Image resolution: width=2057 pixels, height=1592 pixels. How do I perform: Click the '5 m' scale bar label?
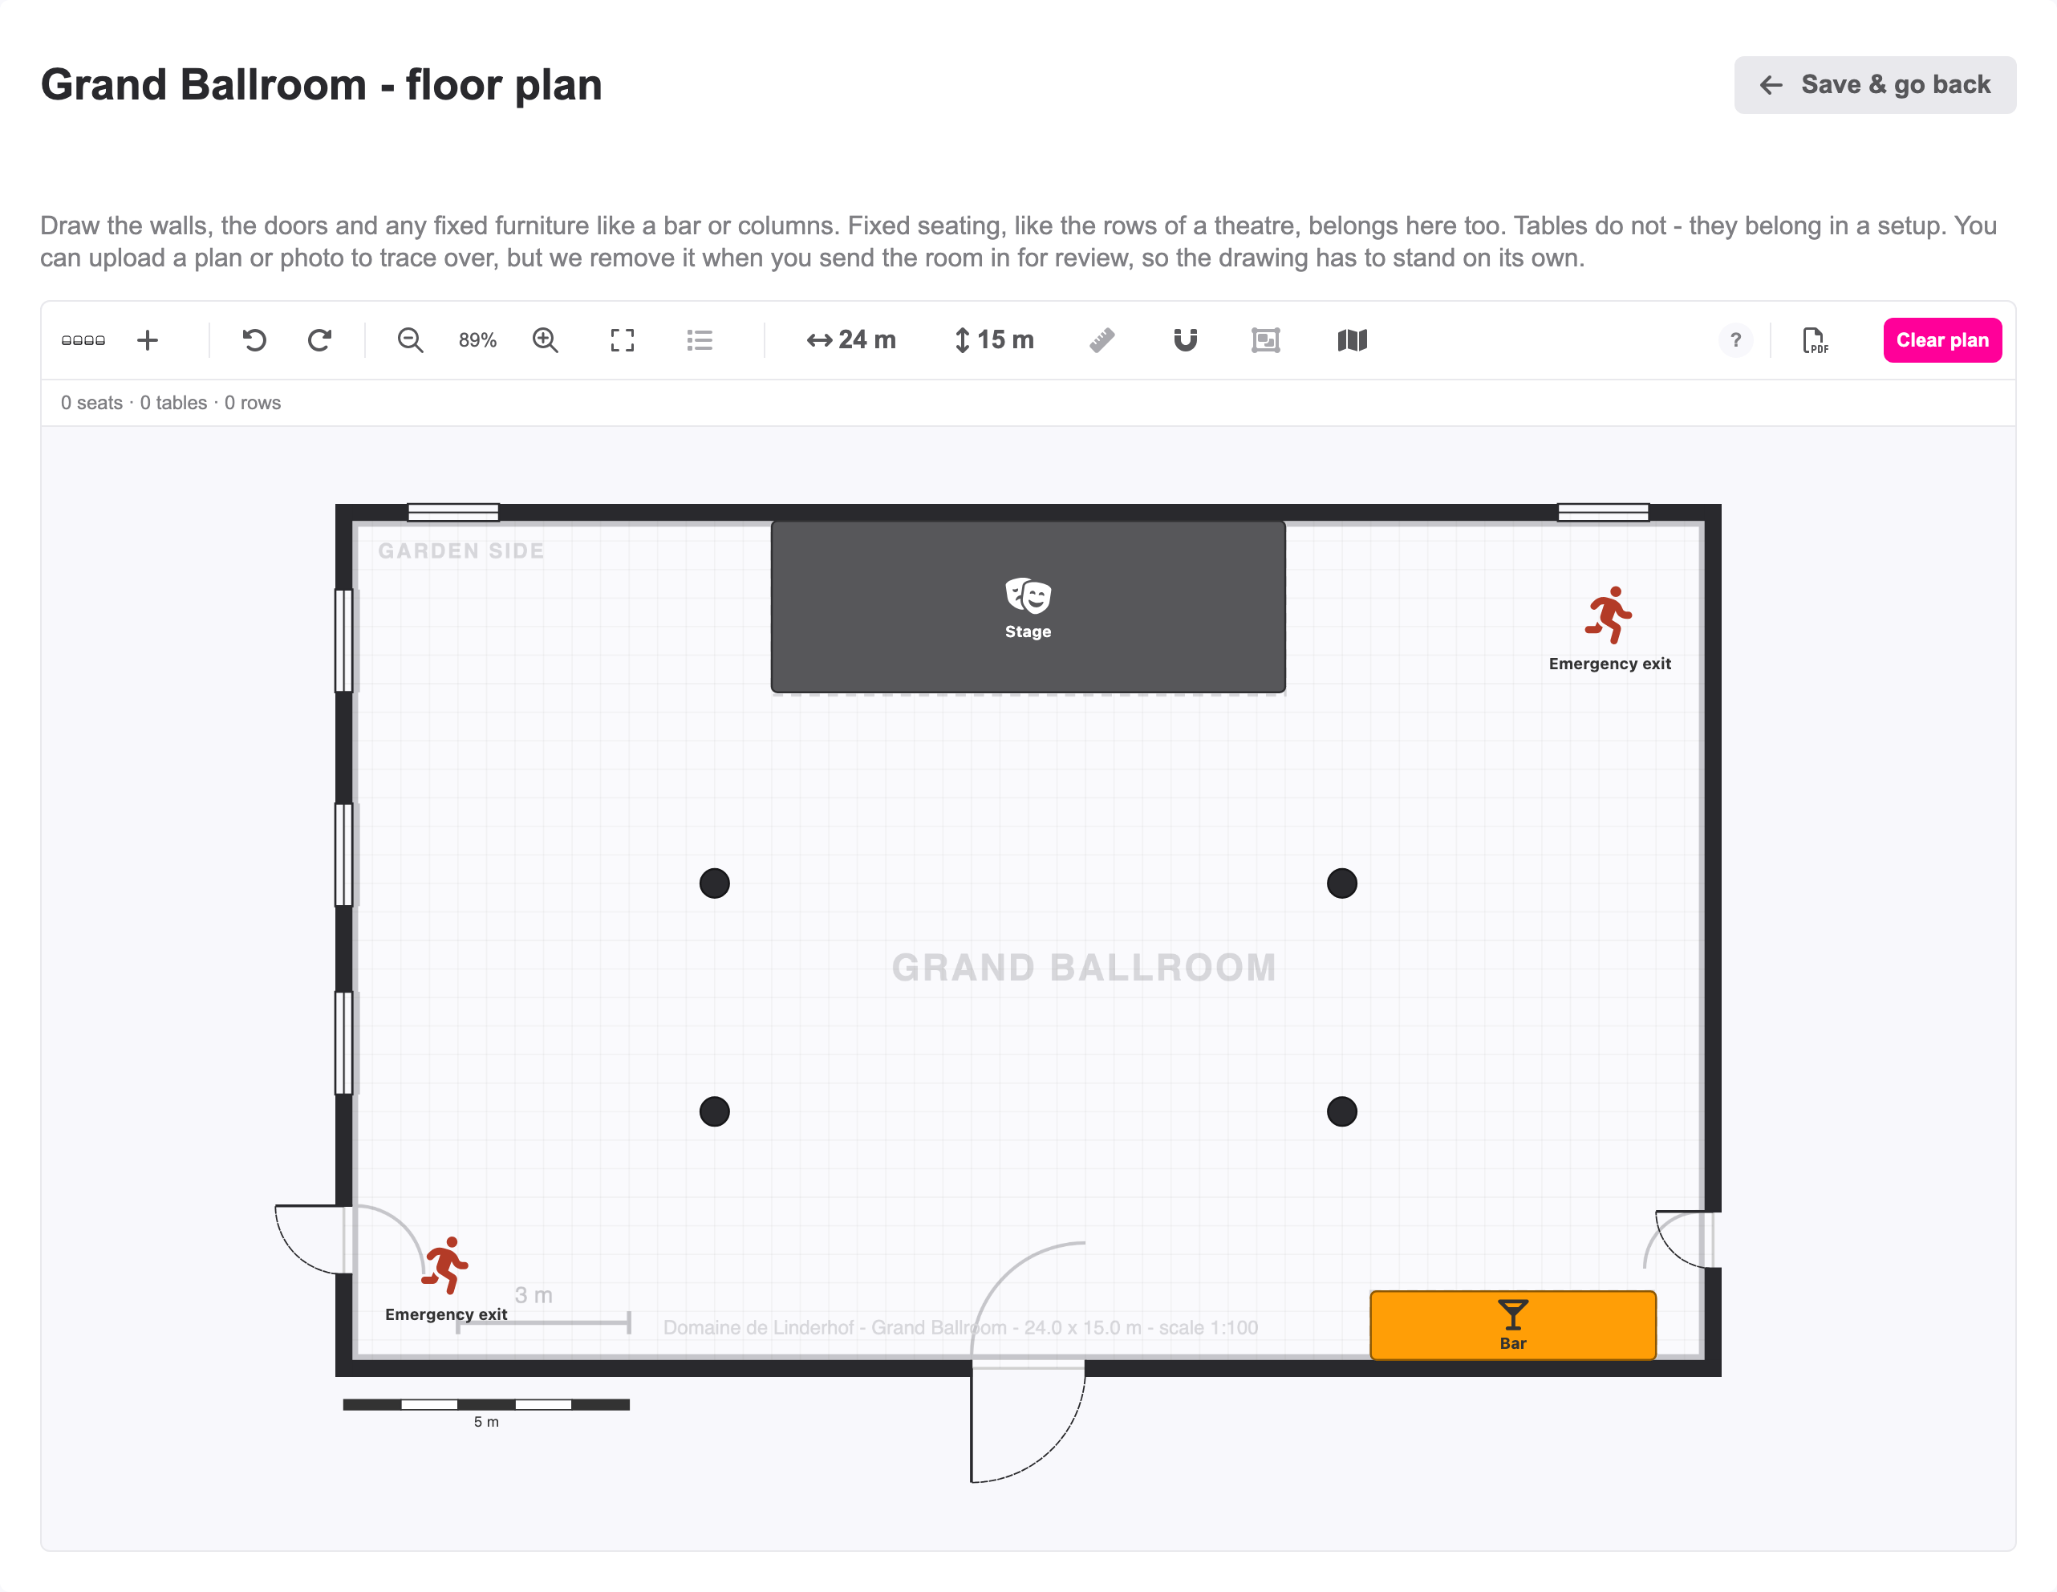(486, 1422)
